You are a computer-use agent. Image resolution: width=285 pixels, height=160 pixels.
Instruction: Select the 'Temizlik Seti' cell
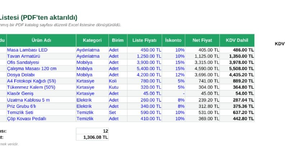tap(41, 112)
